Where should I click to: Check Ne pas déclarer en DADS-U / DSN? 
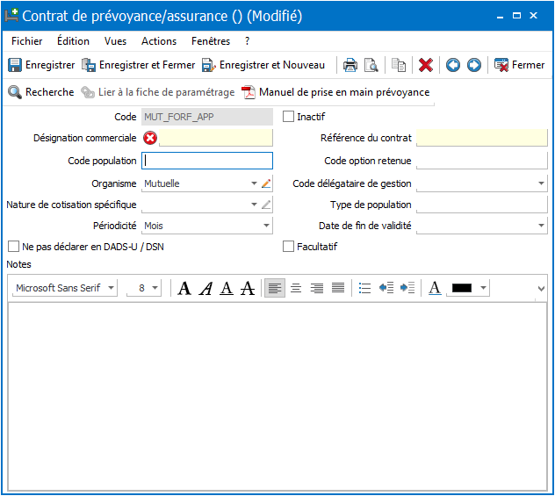pyautogui.click(x=13, y=247)
